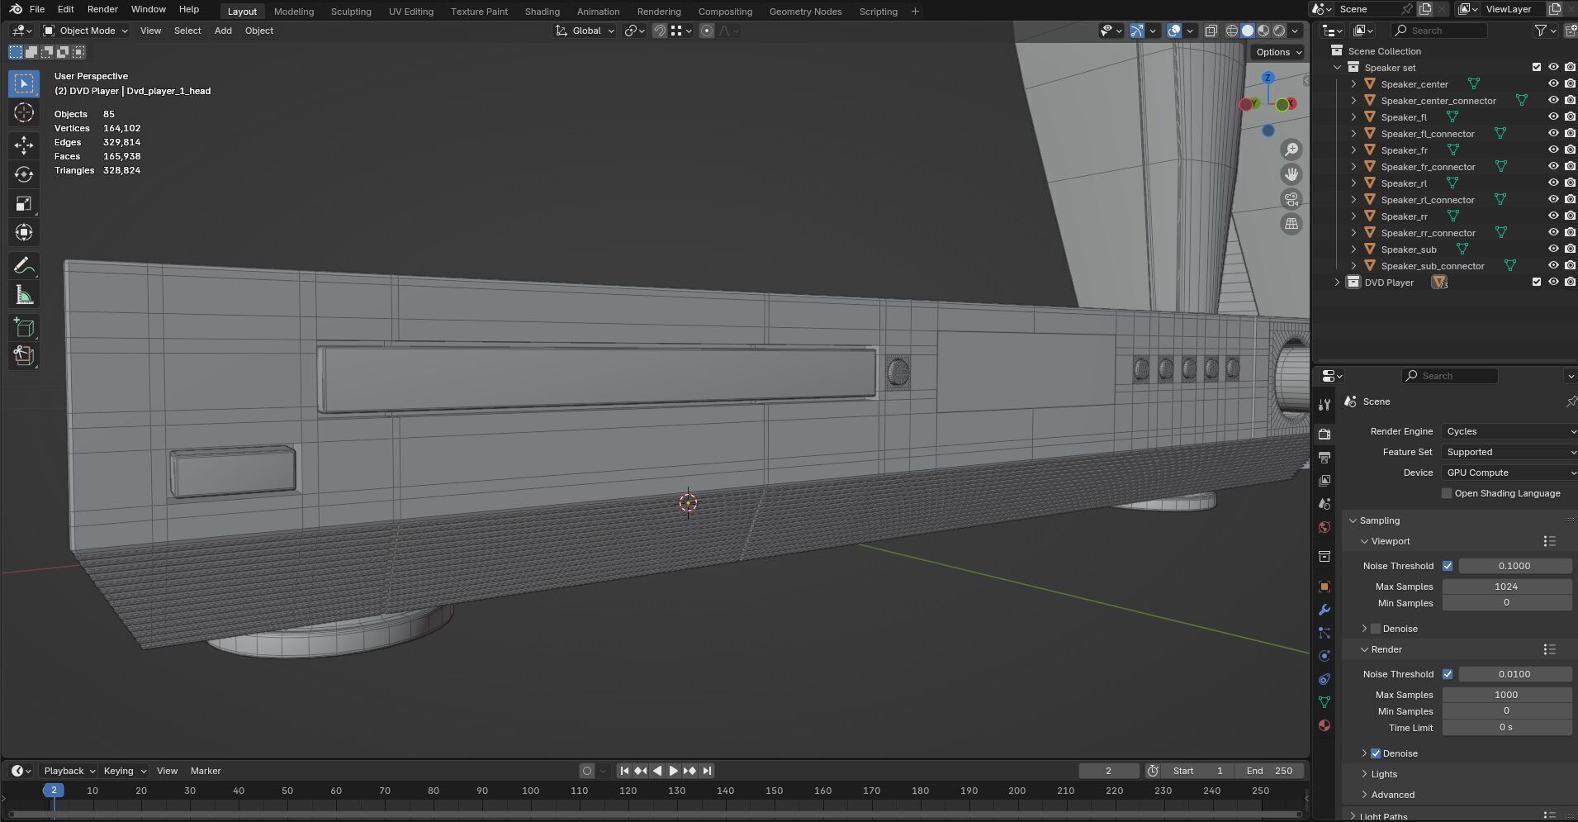Viewport: 1578px width, 822px height.
Task: Activate the Transform tool
Action: tap(24, 232)
